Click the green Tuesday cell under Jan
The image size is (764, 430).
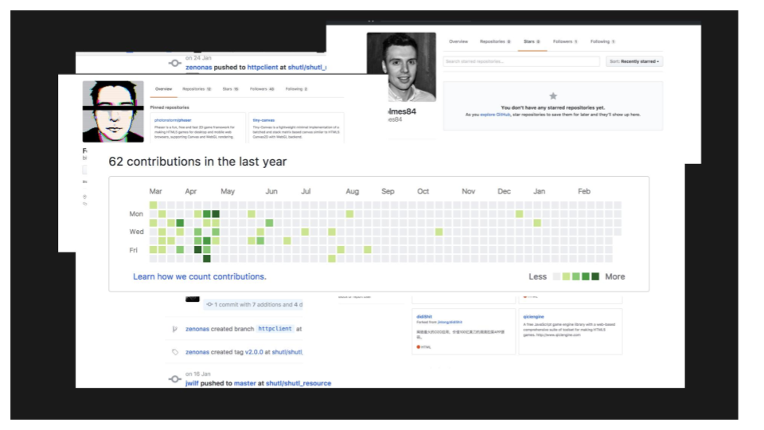[x=537, y=223]
